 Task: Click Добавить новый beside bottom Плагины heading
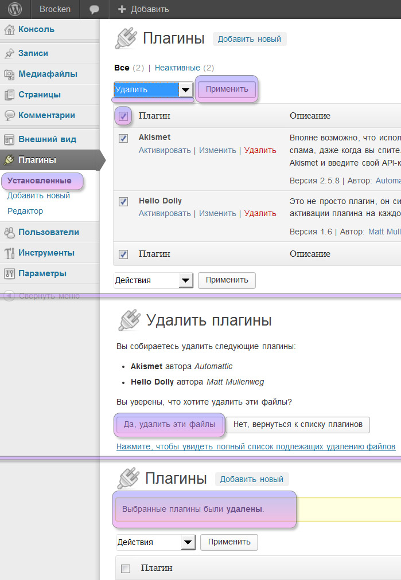[x=251, y=479]
